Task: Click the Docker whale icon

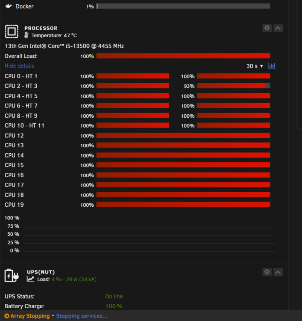Action: [9, 6]
